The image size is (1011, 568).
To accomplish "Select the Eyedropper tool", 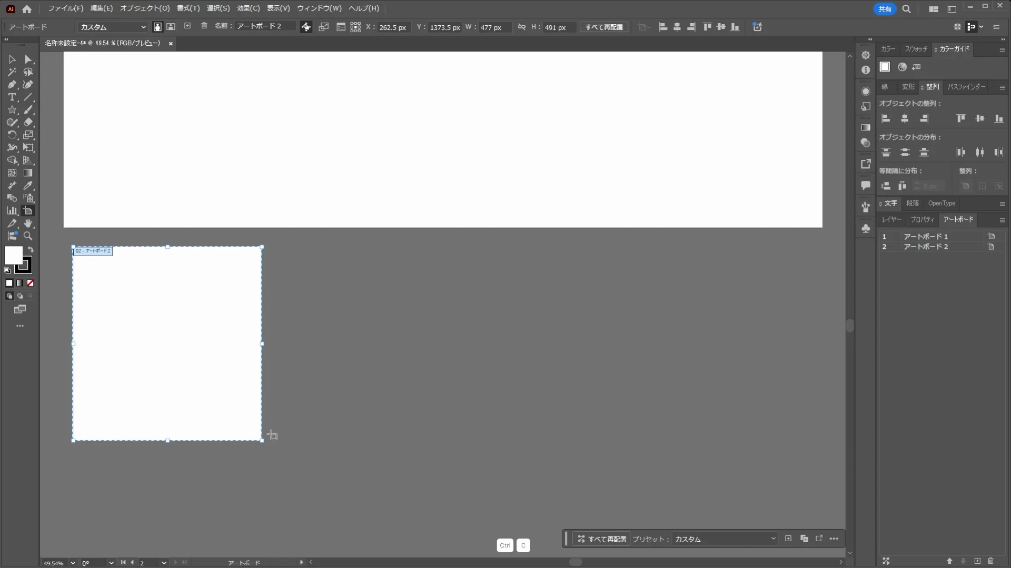I will click(28, 186).
